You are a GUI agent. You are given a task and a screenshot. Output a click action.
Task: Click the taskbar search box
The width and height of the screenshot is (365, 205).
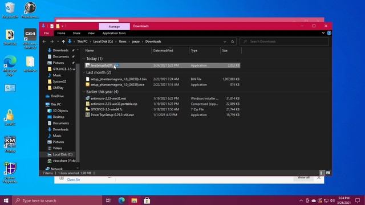(x=57, y=200)
